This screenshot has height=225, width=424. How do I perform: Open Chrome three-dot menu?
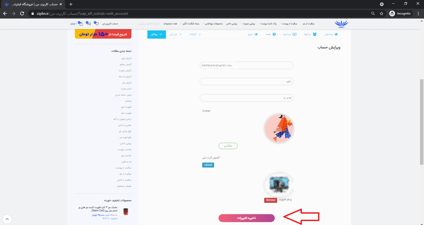click(x=418, y=13)
